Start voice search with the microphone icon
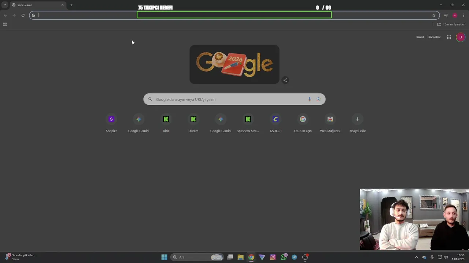 [310, 99]
